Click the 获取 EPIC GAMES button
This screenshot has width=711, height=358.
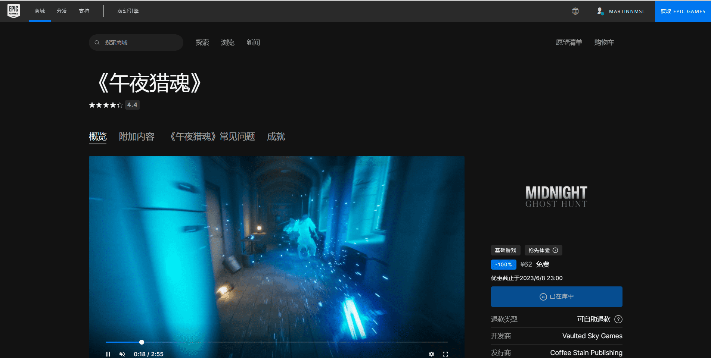pos(683,11)
